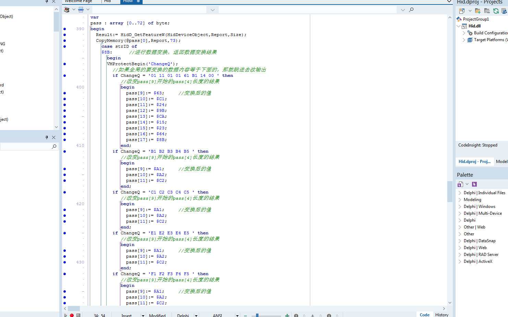Select the active Hidw editor tab

pyautogui.click(x=131, y=1)
